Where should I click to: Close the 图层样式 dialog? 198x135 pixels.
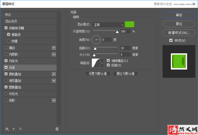194,4
